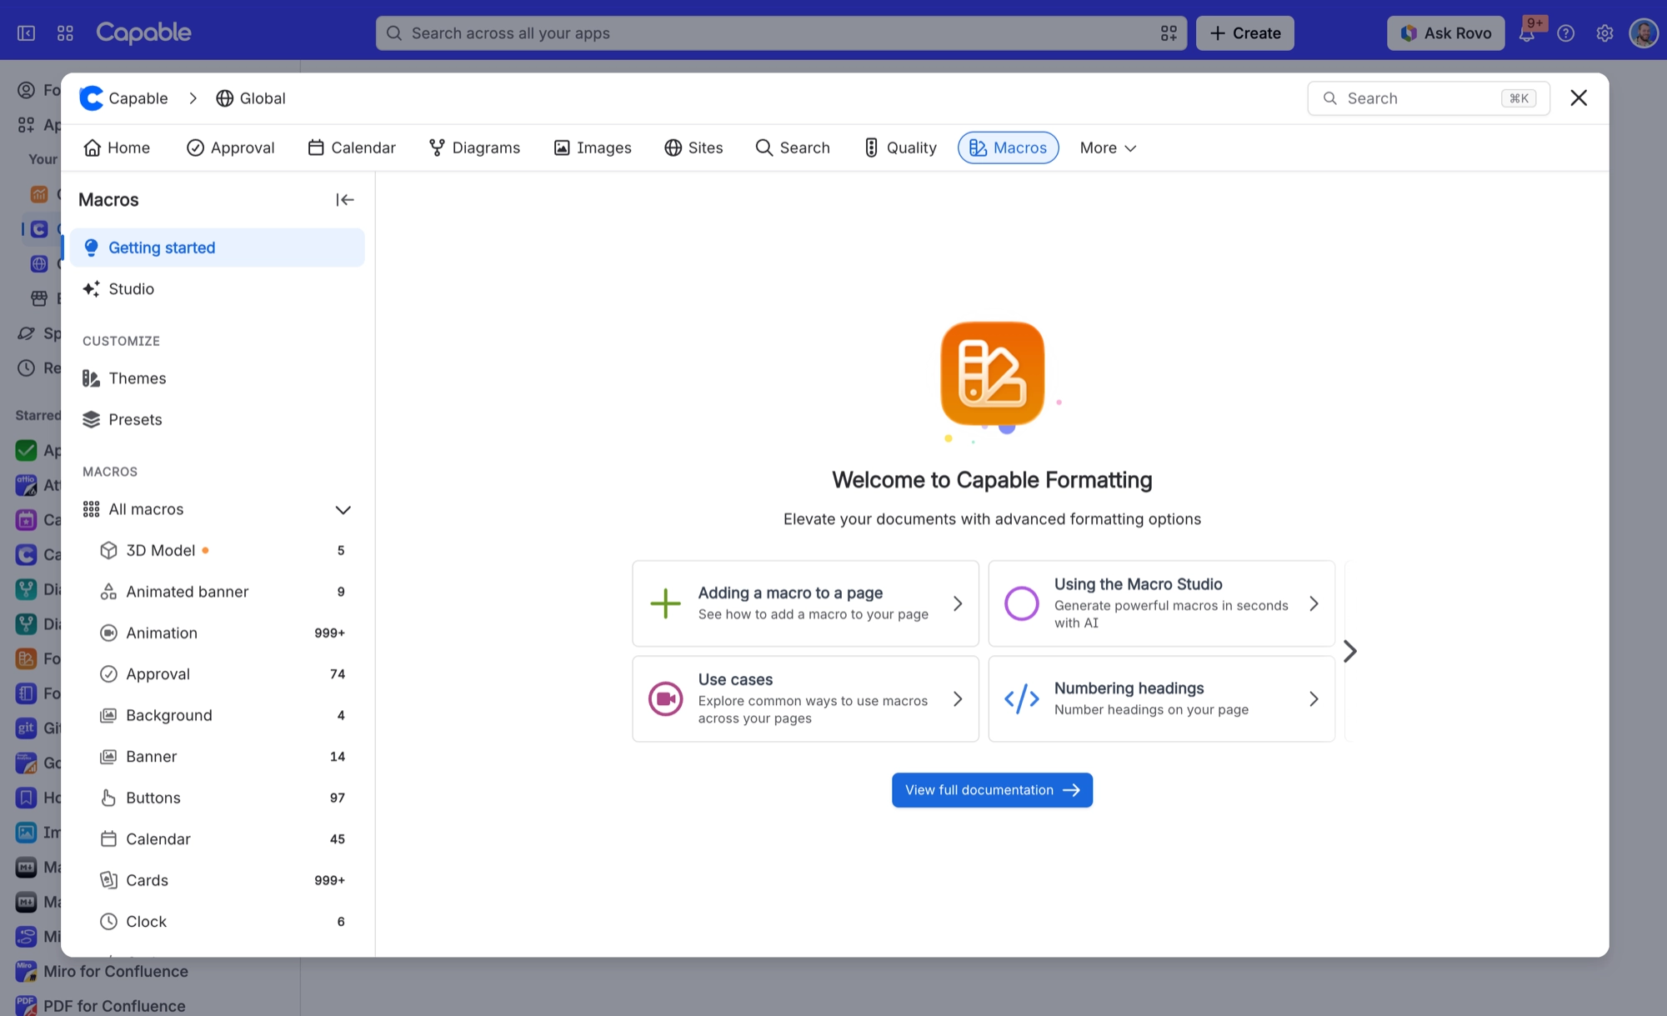Open the settings gear icon
The width and height of the screenshot is (1667, 1016).
coord(1604,33)
